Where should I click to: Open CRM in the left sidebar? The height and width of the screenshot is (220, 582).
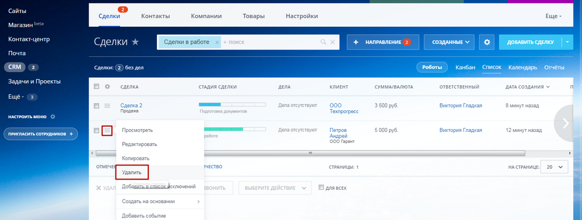click(x=15, y=67)
